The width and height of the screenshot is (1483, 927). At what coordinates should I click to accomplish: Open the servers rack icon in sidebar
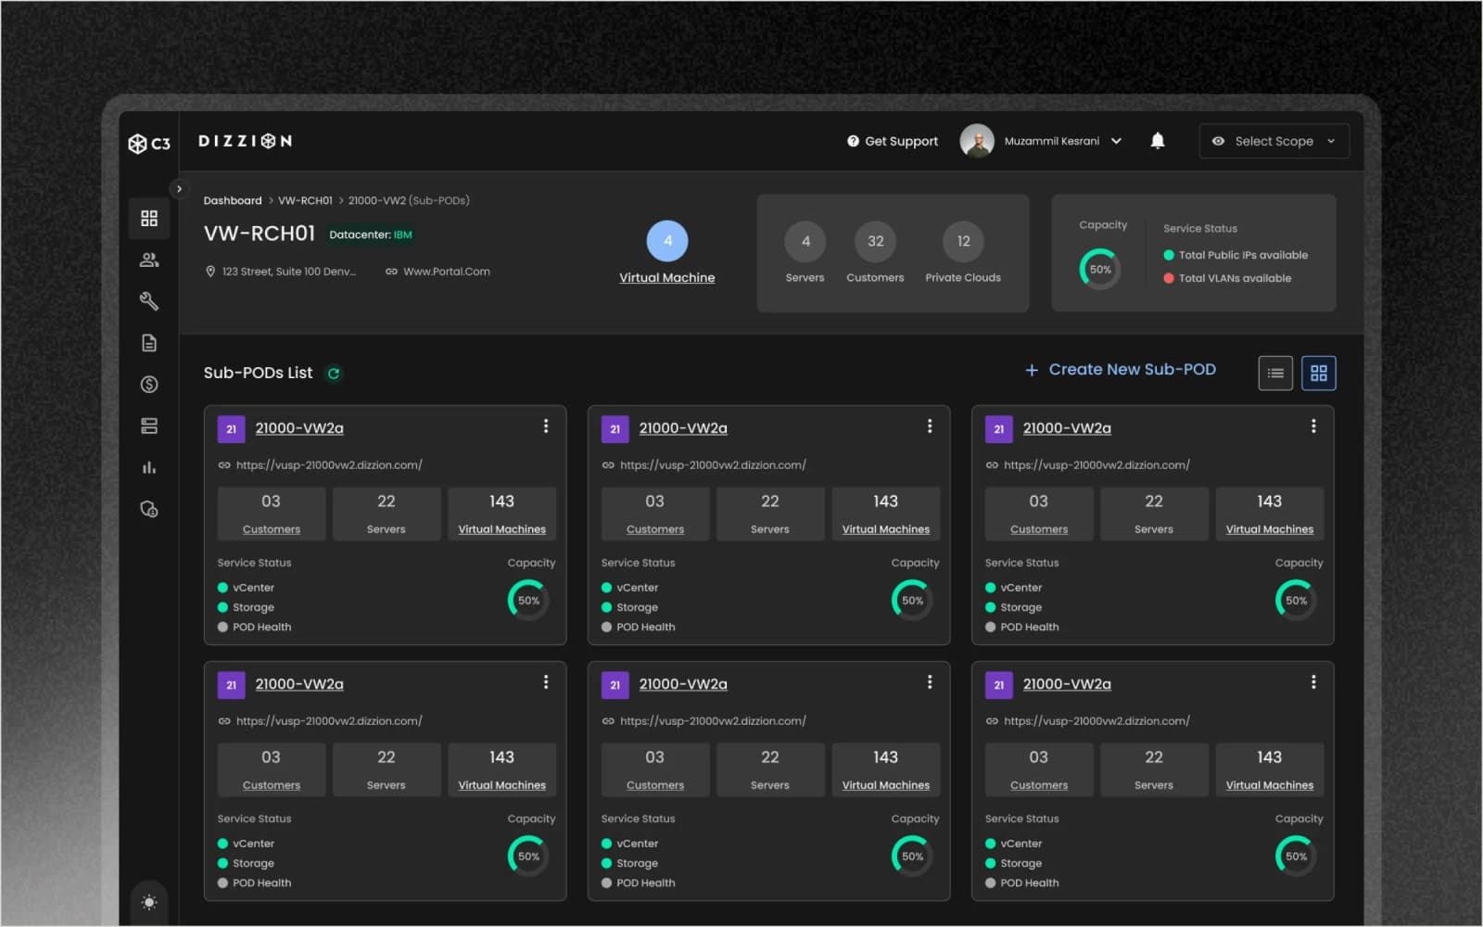click(x=149, y=426)
